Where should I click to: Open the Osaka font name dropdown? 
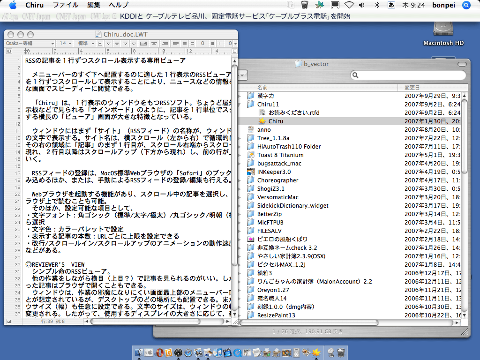point(29,43)
